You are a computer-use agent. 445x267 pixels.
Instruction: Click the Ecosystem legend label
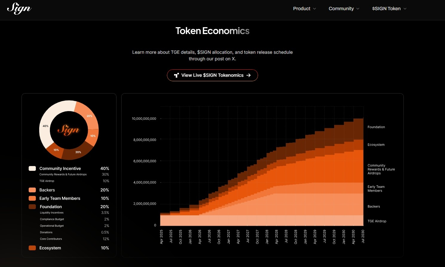coord(50,248)
